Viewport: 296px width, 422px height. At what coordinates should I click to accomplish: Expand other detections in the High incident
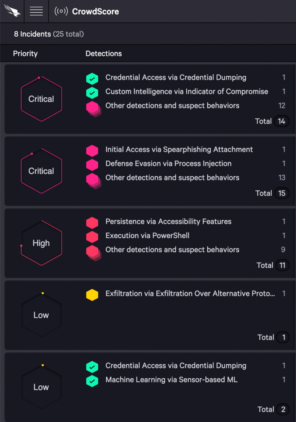[172, 250]
